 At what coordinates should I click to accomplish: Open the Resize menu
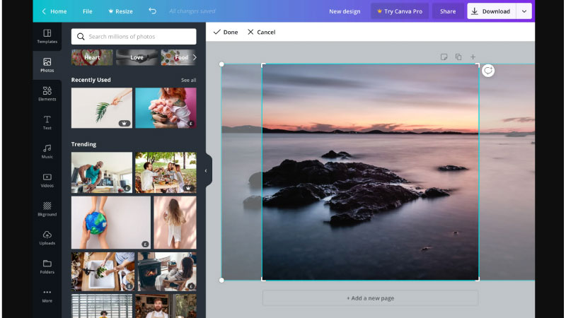[120, 11]
